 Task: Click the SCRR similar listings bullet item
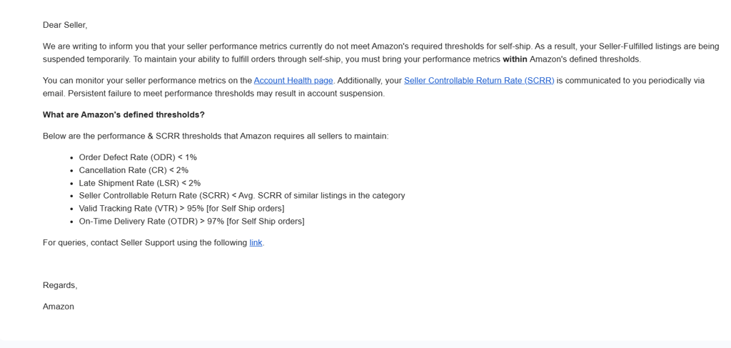(x=241, y=196)
